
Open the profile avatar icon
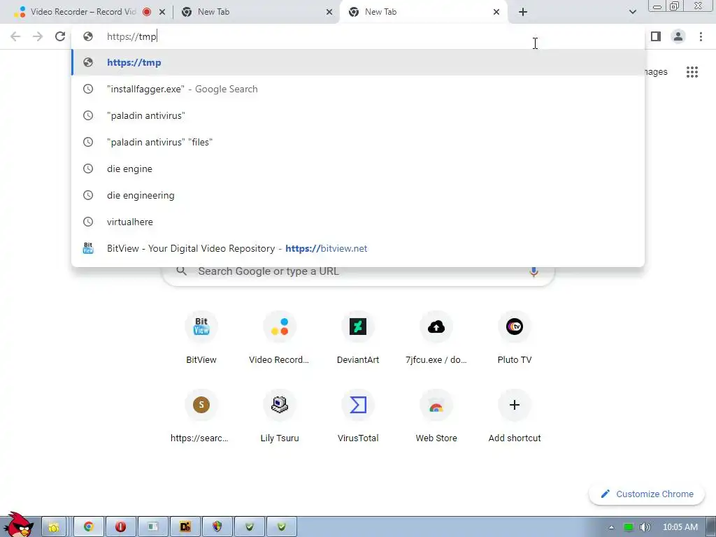678,36
